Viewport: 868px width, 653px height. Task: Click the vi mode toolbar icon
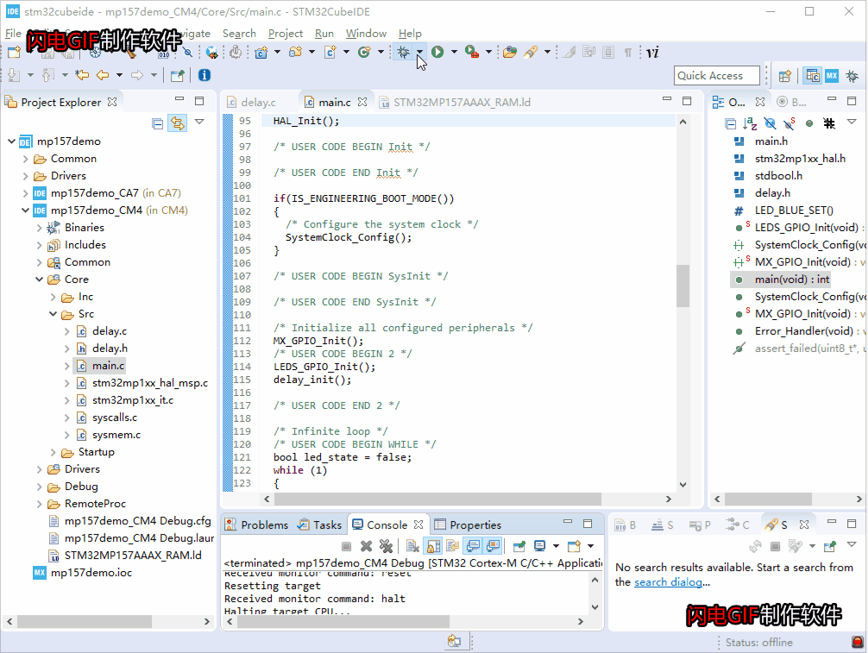click(652, 52)
